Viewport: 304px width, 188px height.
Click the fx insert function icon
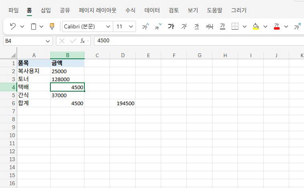point(82,41)
